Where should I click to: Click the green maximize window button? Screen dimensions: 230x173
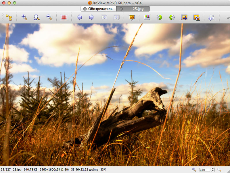[15, 3]
